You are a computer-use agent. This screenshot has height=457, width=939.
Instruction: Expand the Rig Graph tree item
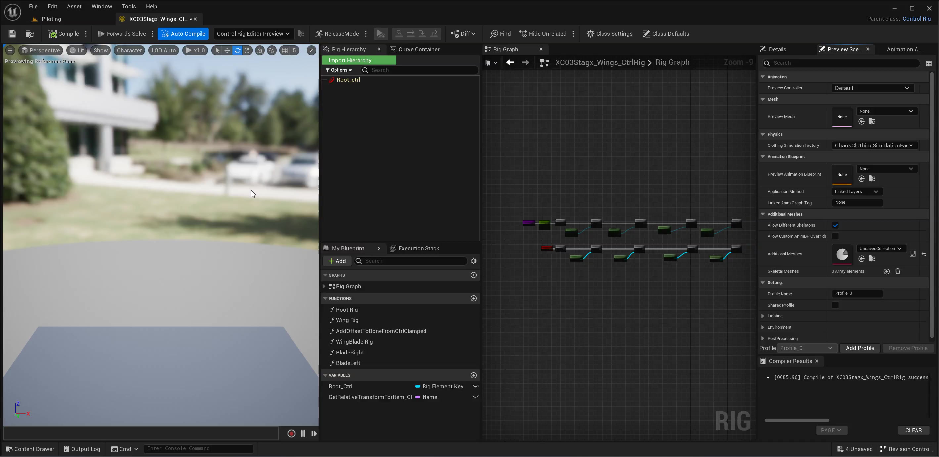click(x=324, y=286)
